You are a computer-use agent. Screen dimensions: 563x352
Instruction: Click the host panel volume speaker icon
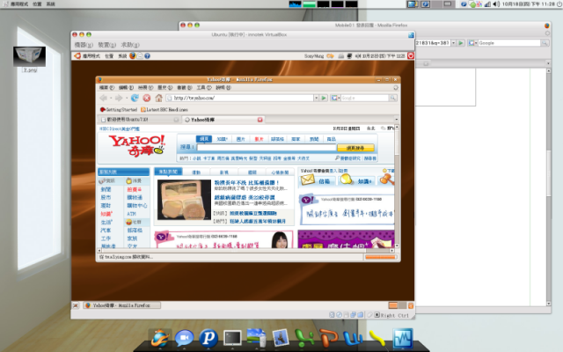click(x=496, y=4)
